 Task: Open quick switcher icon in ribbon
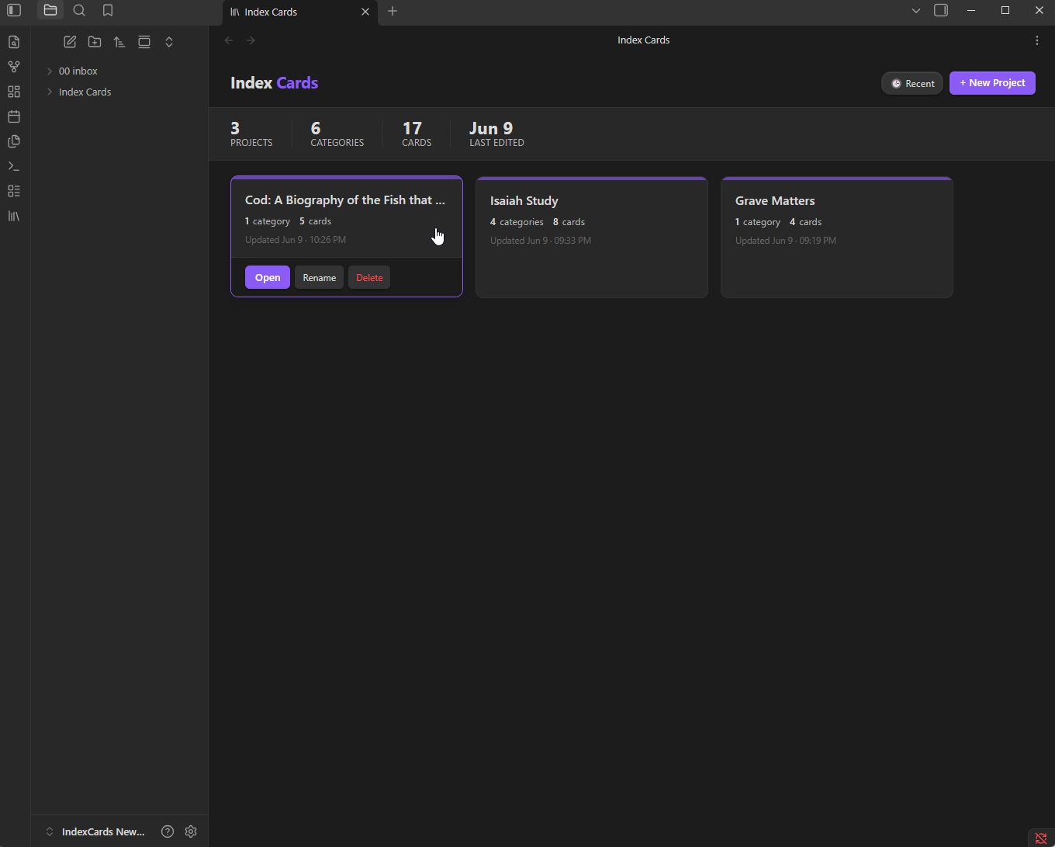click(14, 42)
